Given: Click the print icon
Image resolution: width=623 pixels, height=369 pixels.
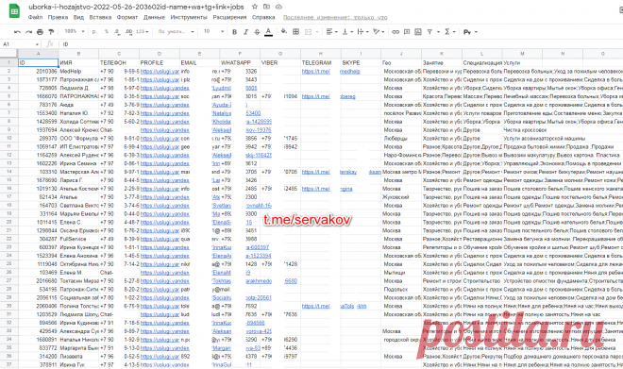Looking at the screenshot, I should pyautogui.click(x=40, y=32).
